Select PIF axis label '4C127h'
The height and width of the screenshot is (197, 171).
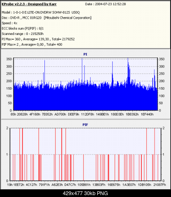coord(32,185)
